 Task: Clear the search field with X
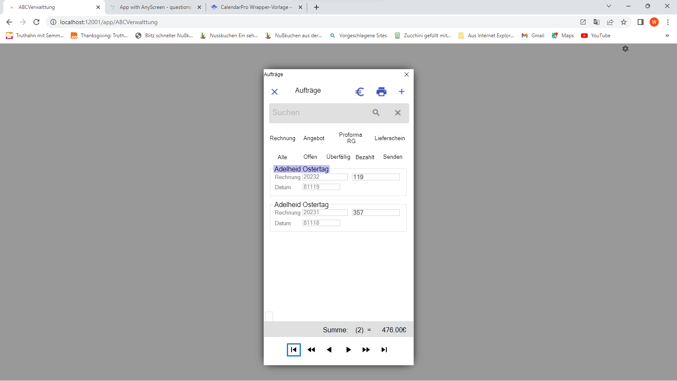pyautogui.click(x=398, y=113)
